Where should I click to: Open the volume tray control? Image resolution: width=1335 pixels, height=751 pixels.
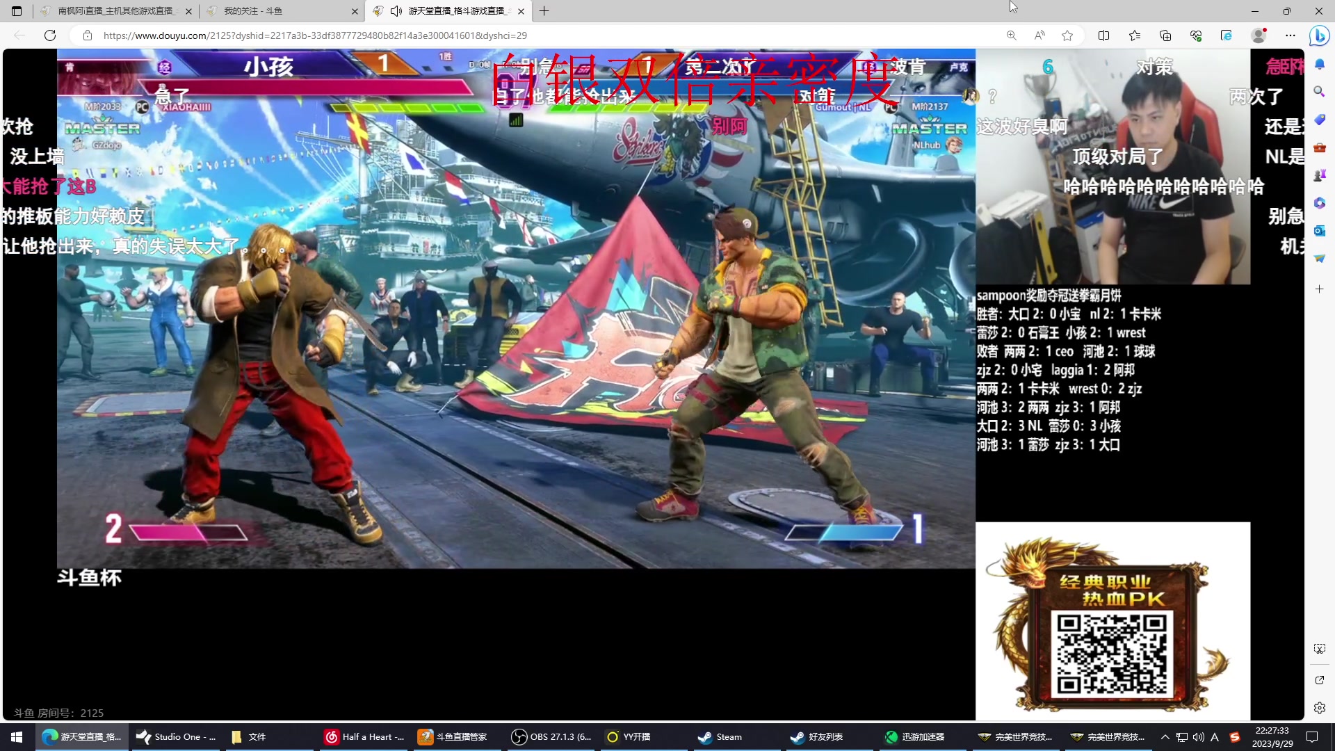coord(1198,737)
